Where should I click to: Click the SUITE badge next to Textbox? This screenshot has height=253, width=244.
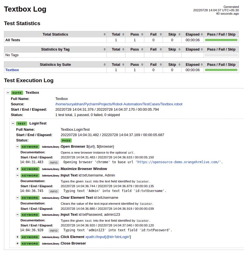[17, 92]
